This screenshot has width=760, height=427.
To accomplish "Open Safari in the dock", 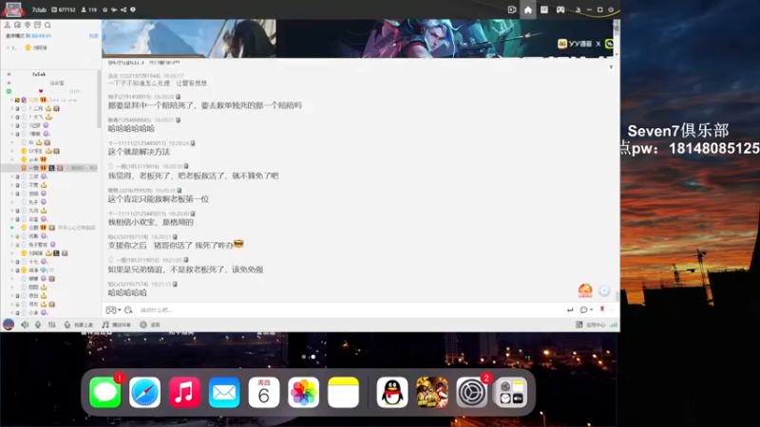I will coord(145,392).
